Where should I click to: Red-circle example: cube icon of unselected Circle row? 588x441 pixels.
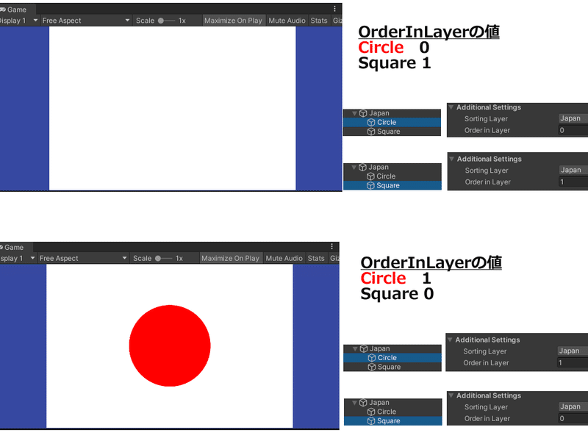[371, 412]
